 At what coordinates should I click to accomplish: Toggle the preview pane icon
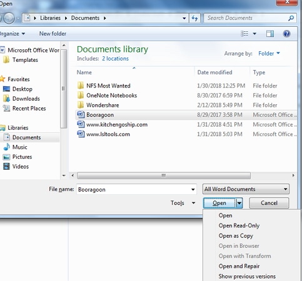click(x=270, y=34)
